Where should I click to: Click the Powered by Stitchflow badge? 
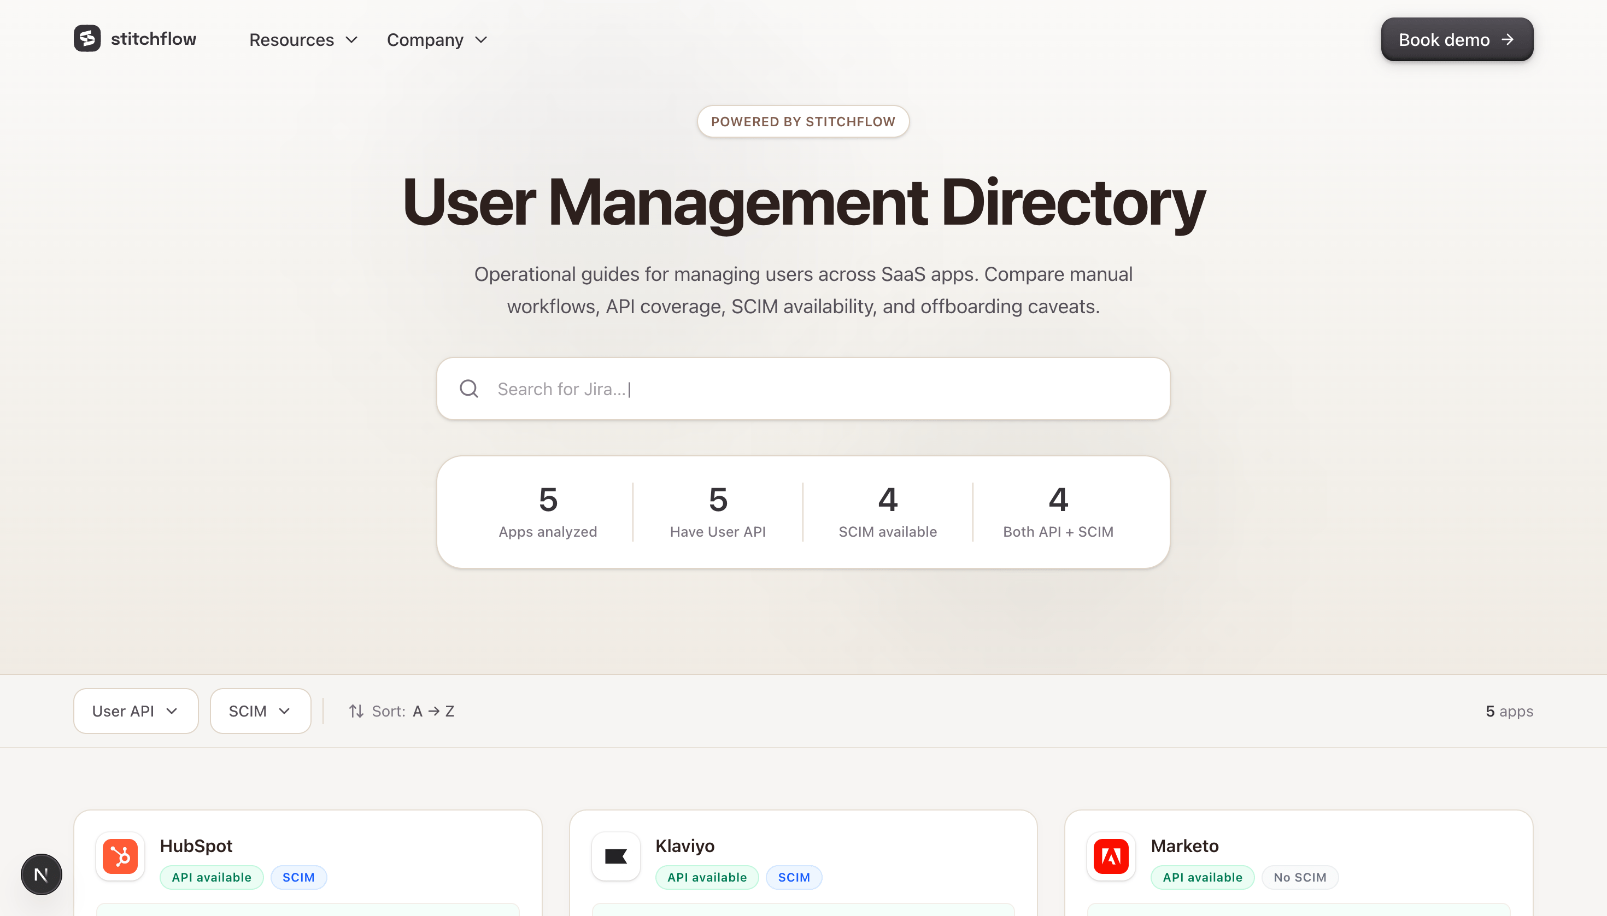coord(803,121)
